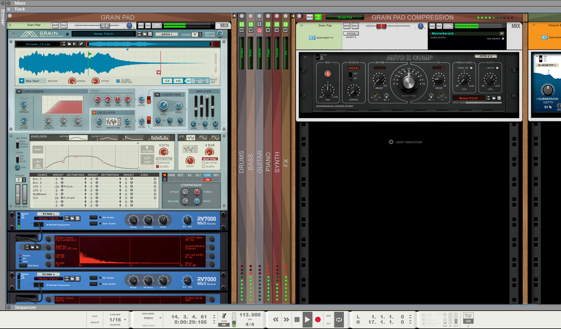Toggle the transport loop button

(x=339, y=320)
